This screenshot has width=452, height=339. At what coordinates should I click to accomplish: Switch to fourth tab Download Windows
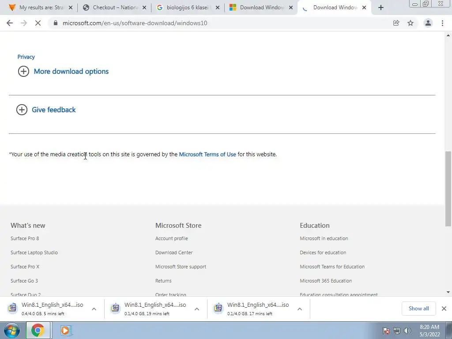261,8
